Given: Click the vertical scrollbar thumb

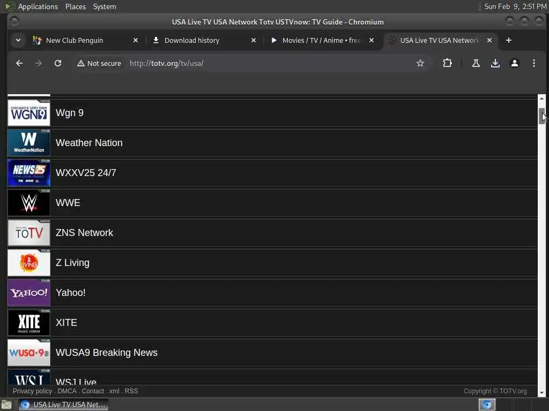Looking at the screenshot, I should coord(541,116).
